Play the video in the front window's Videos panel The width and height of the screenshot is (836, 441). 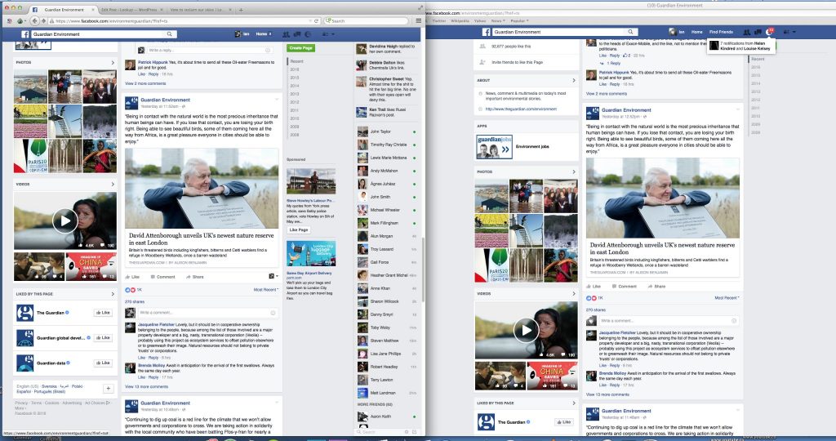(65, 220)
